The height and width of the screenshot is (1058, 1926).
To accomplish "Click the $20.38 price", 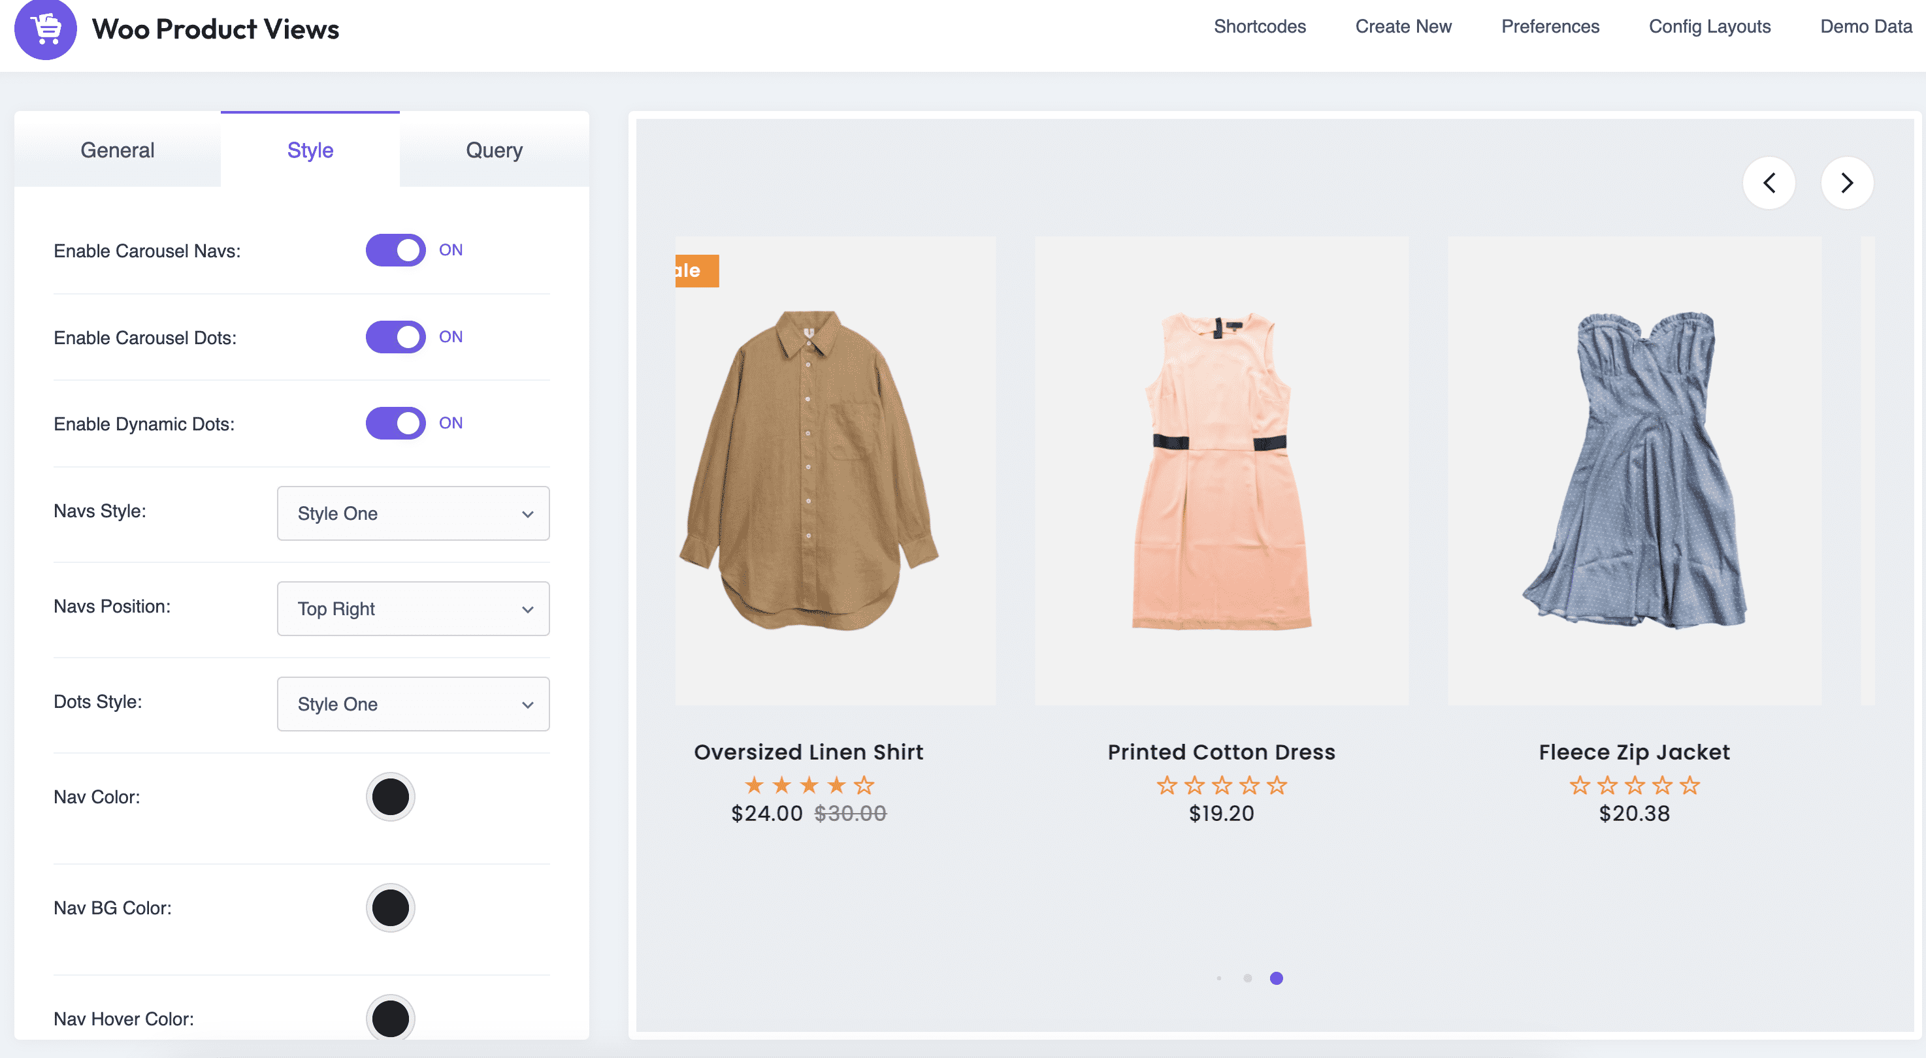I will tap(1635, 814).
